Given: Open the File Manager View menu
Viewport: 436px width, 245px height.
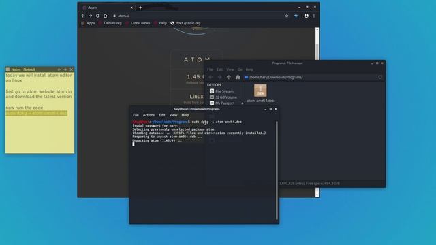Looking at the screenshot, I should pyautogui.click(x=230, y=69).
